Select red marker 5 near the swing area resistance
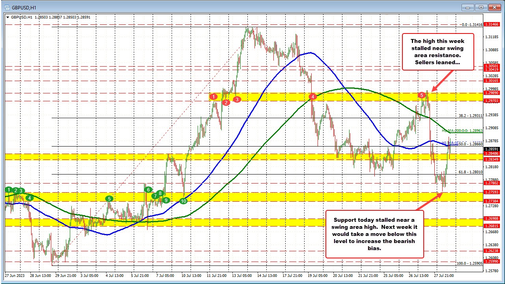 [421, 95]
